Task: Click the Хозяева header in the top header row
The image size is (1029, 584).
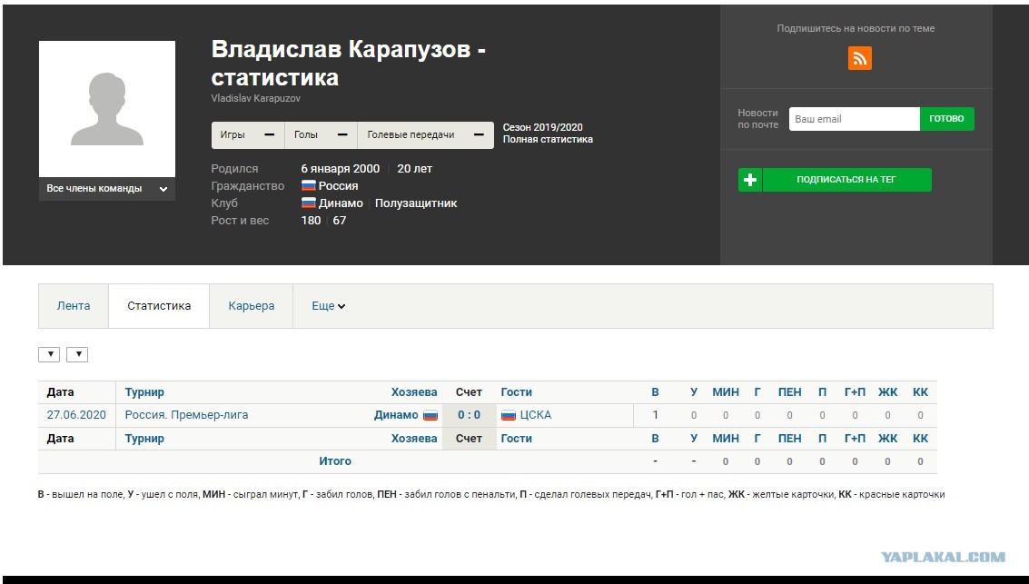Action: 414,392
